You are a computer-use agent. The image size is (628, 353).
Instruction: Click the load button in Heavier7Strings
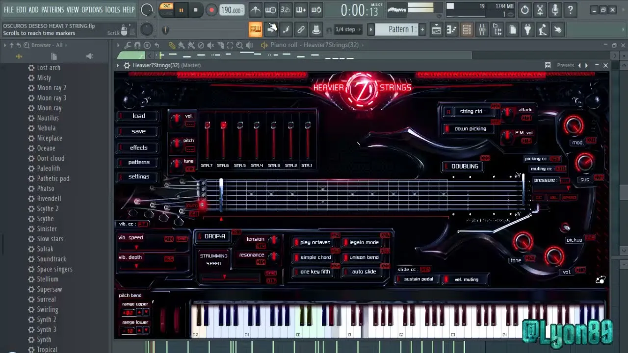138,116
